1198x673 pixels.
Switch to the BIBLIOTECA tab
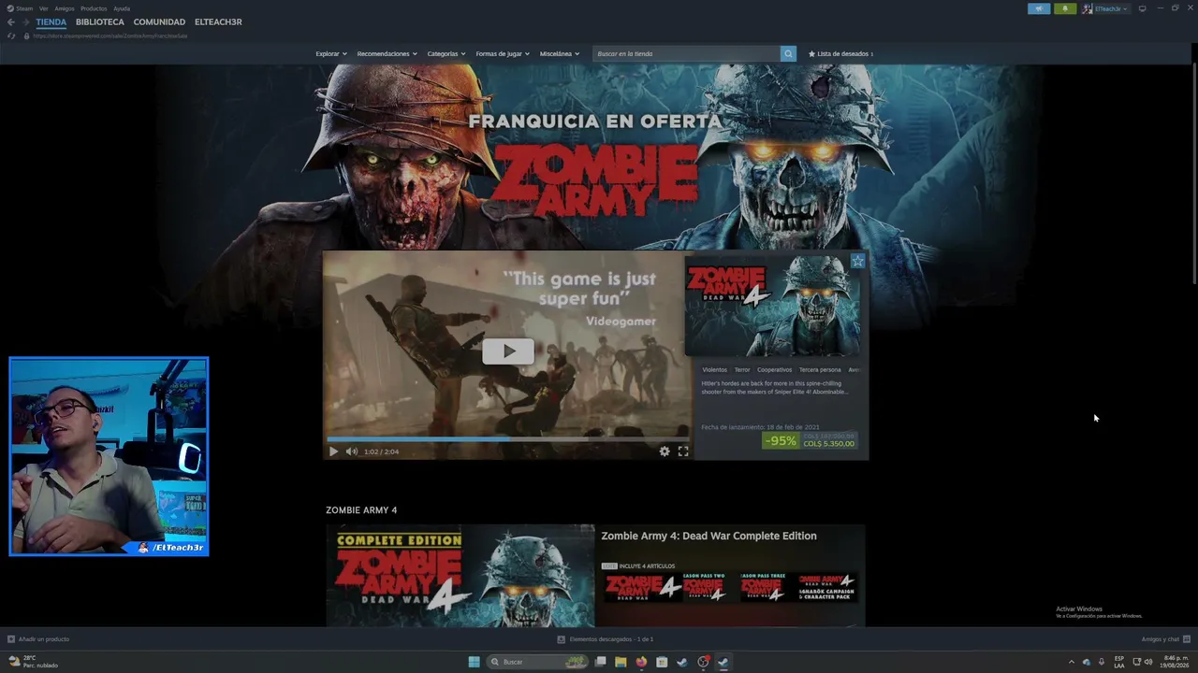click(x=100, y=21)
